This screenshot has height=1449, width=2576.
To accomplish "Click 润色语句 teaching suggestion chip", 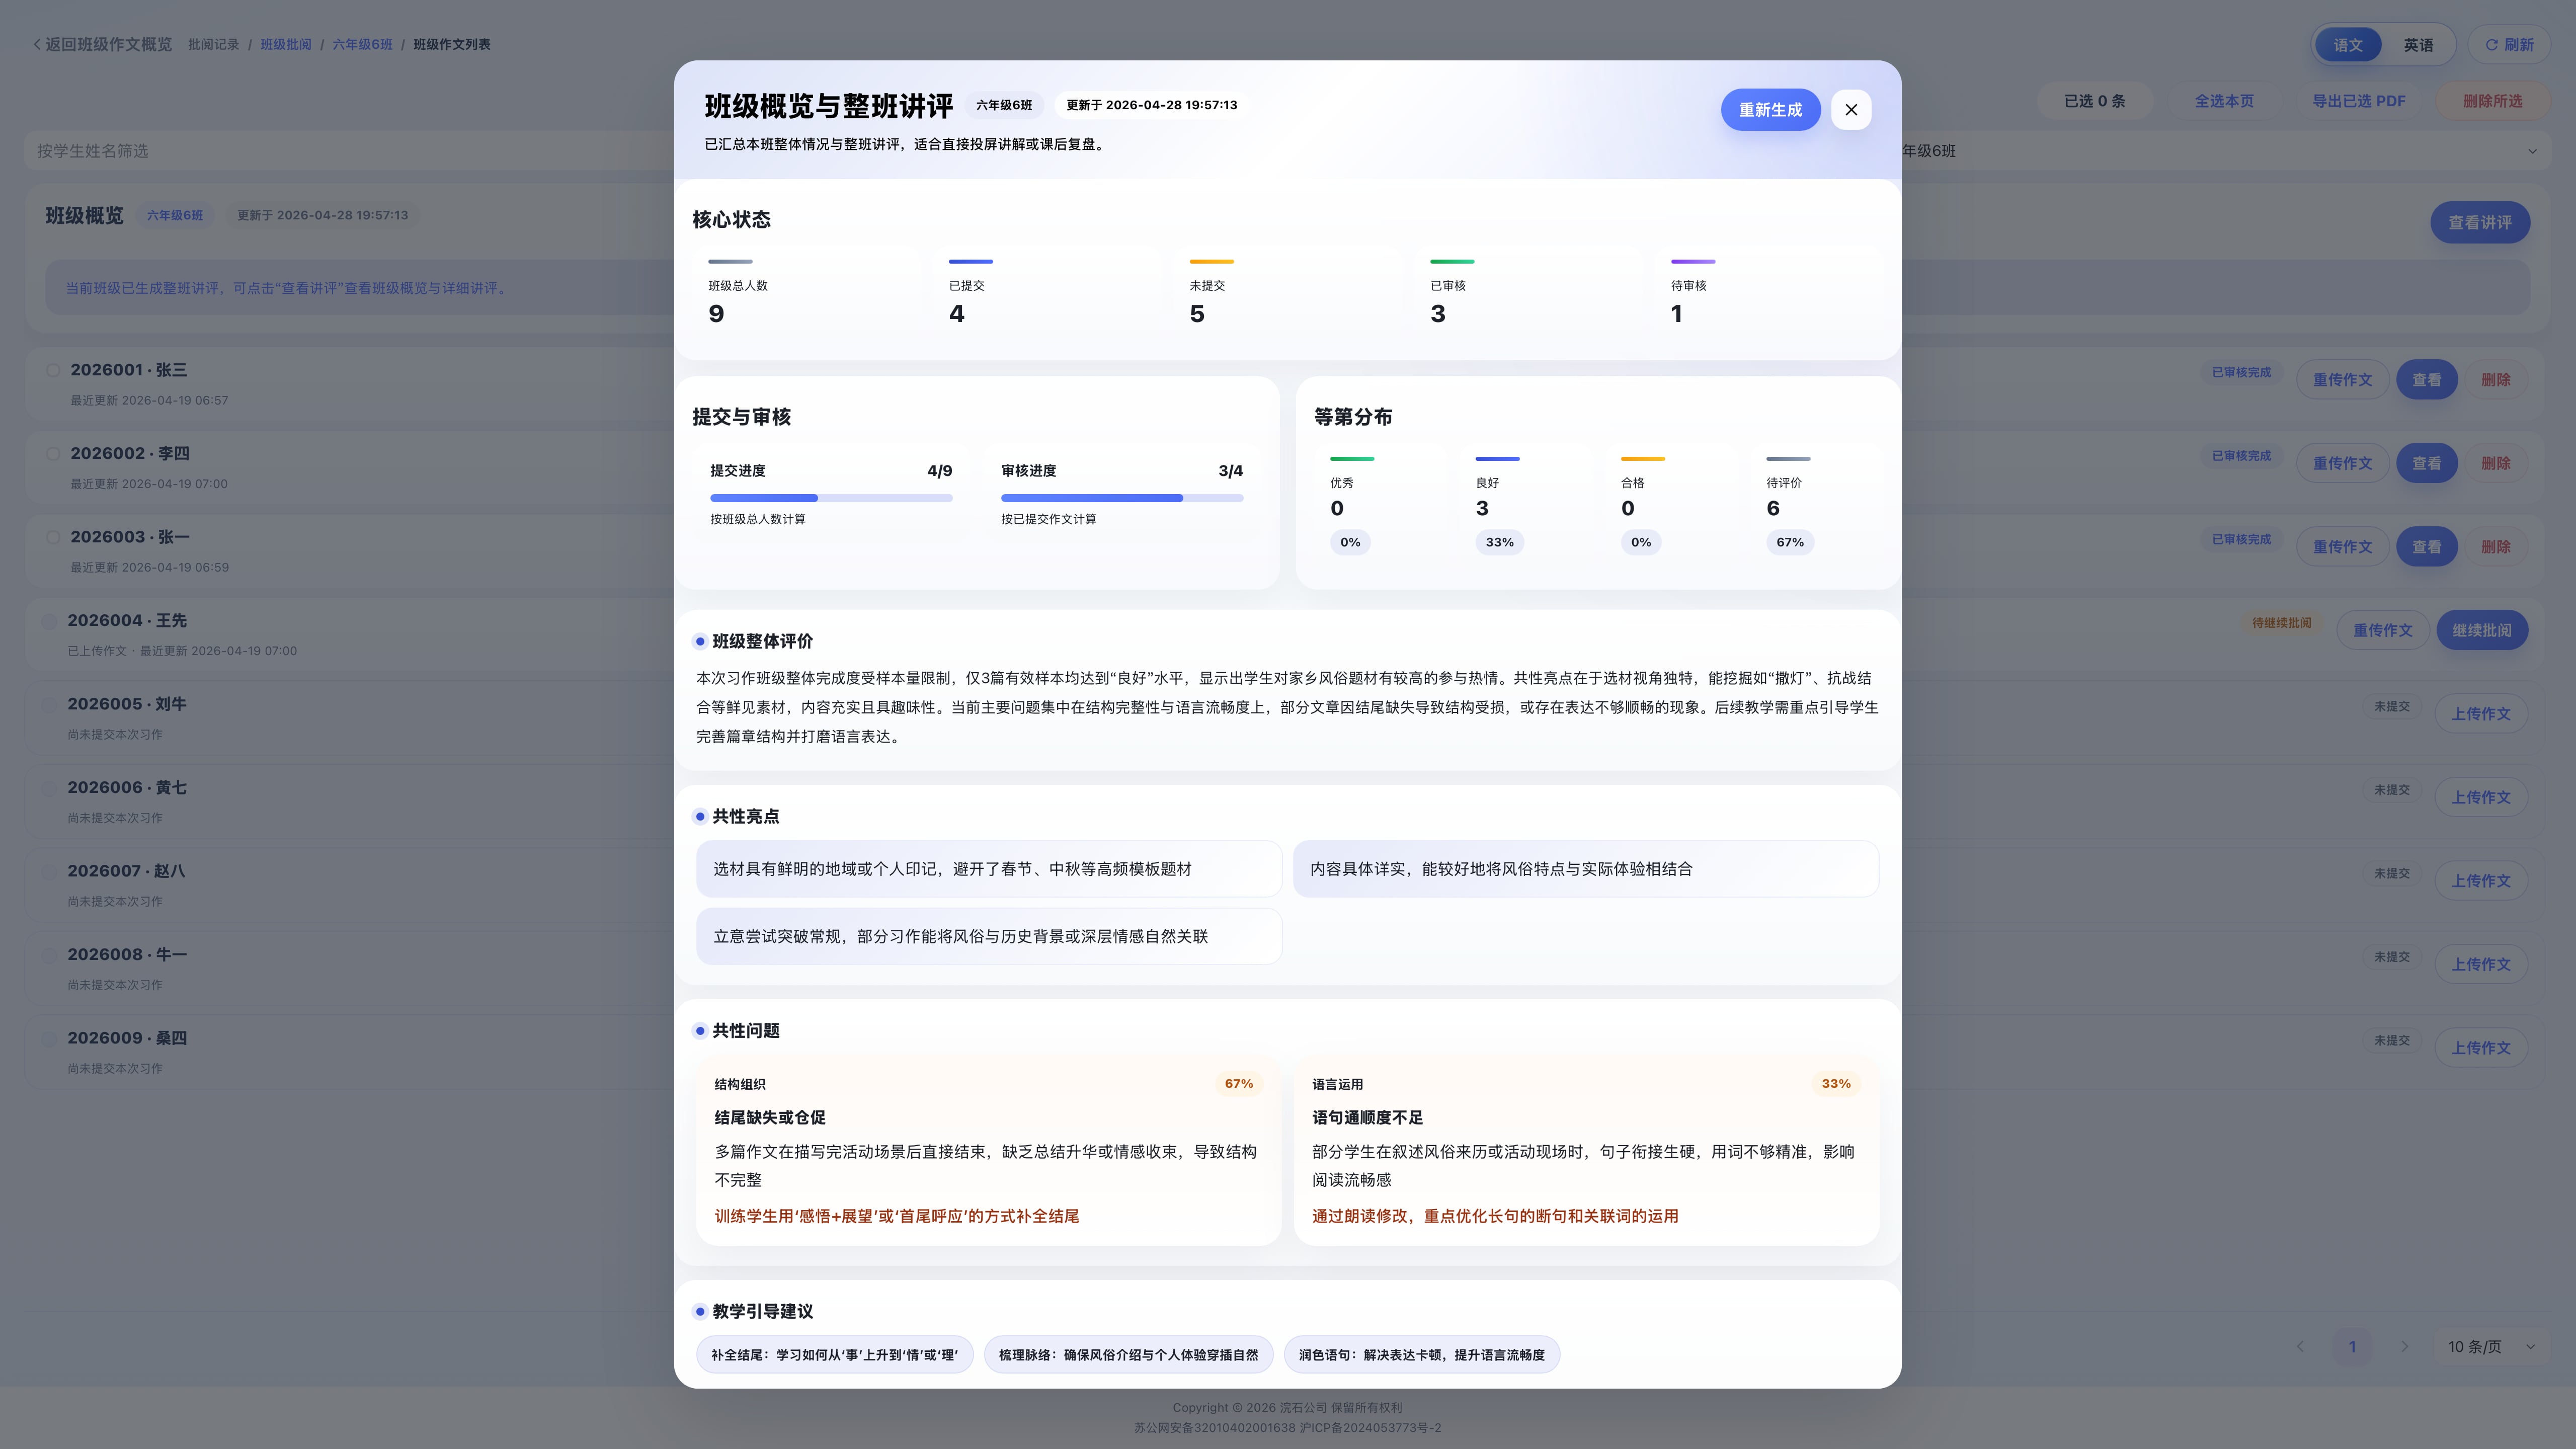I will [x=1421, y=1355].
